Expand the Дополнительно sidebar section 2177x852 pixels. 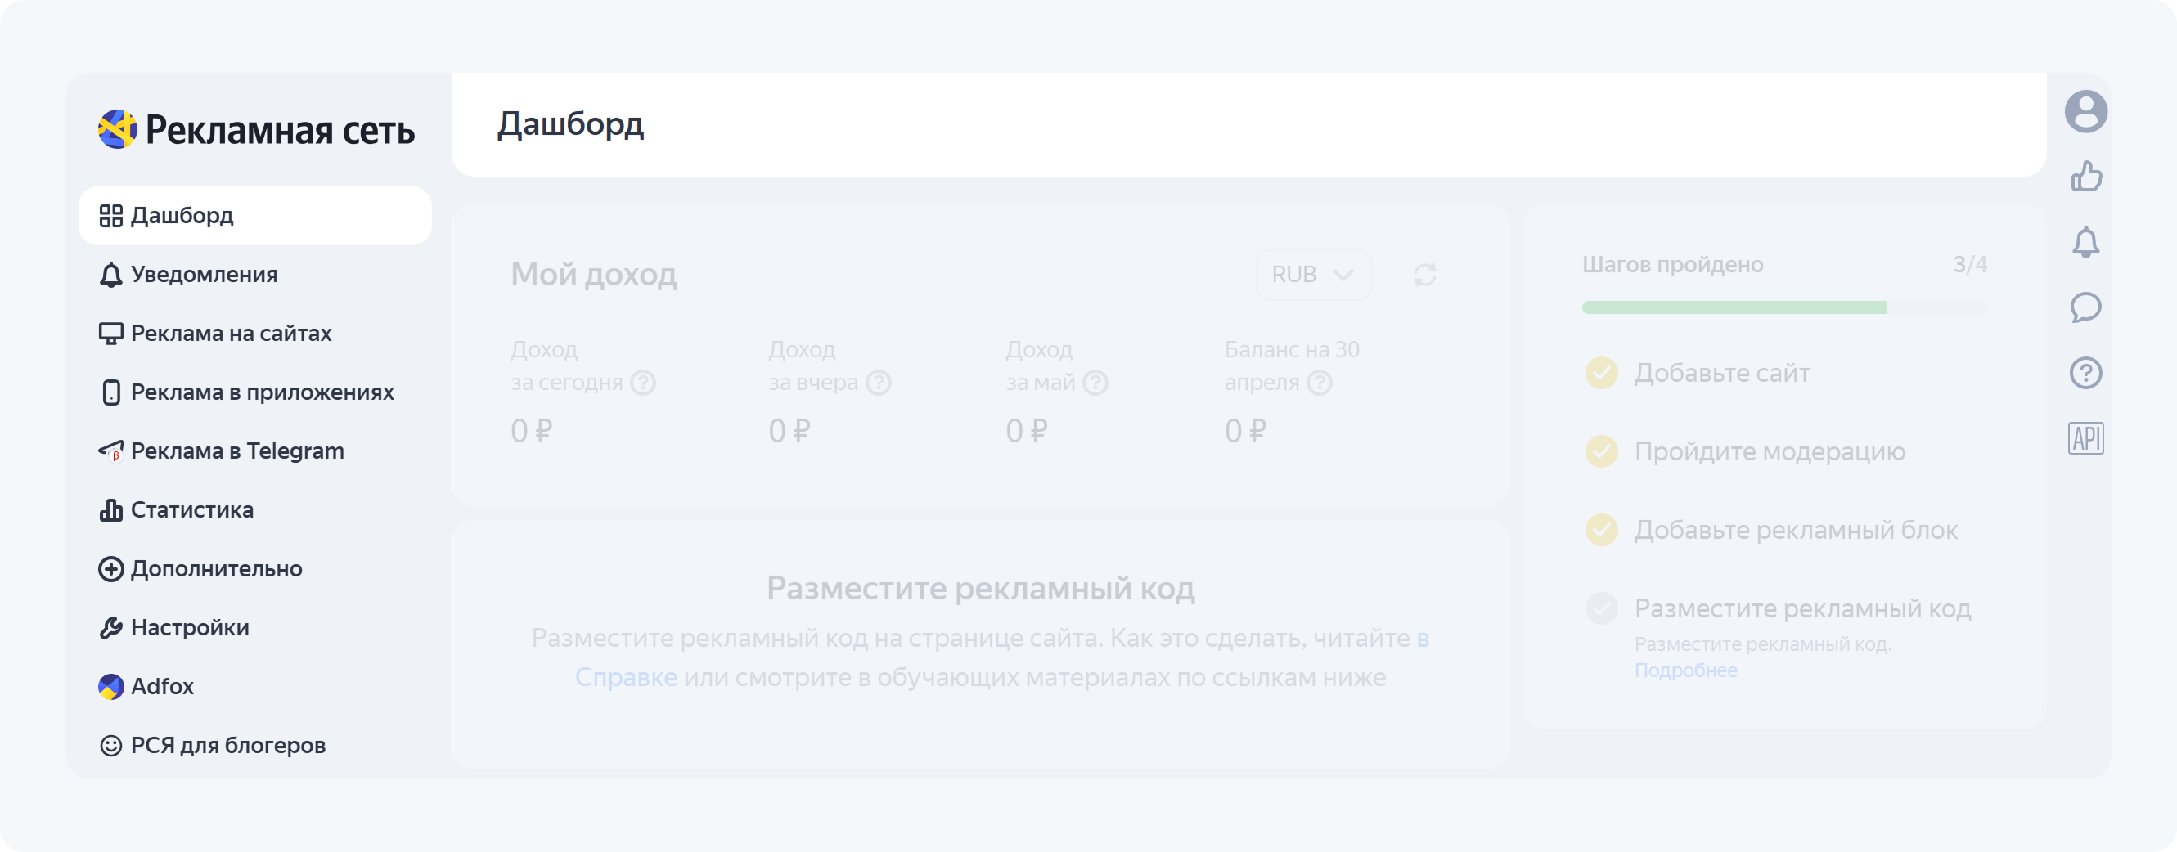pyautogui.click(x=215, y=569)
